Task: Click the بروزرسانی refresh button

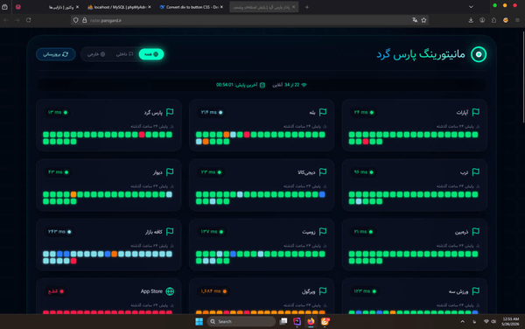Action: [56, 54]
